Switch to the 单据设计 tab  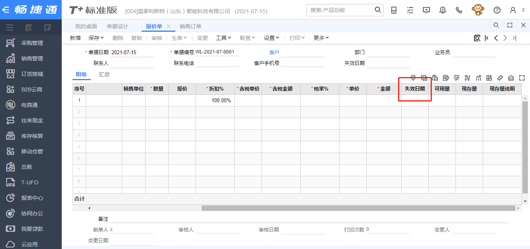(118, 26)
